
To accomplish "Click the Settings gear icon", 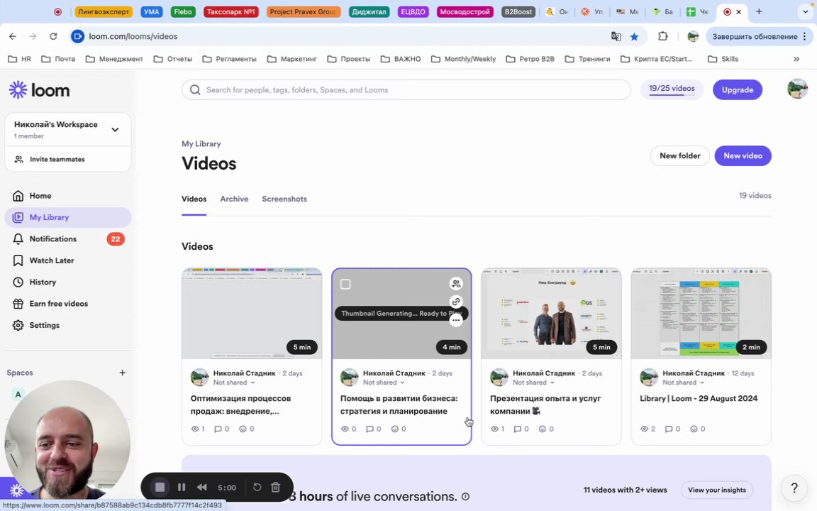I will pyautogui.click(x=18, y=325).
